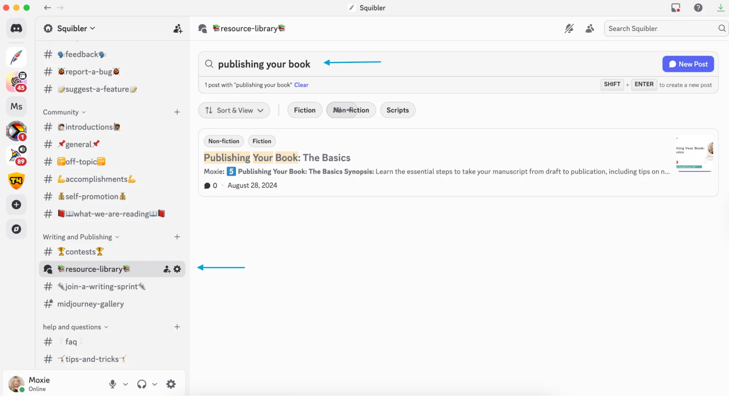The image size is (729, 396).
Task: Go to the tips-and-tricks channel
Action: (92, 359)
